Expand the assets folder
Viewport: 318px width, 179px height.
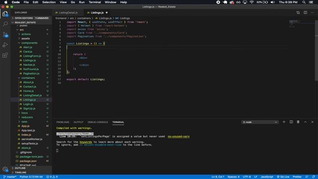point(25,38)
